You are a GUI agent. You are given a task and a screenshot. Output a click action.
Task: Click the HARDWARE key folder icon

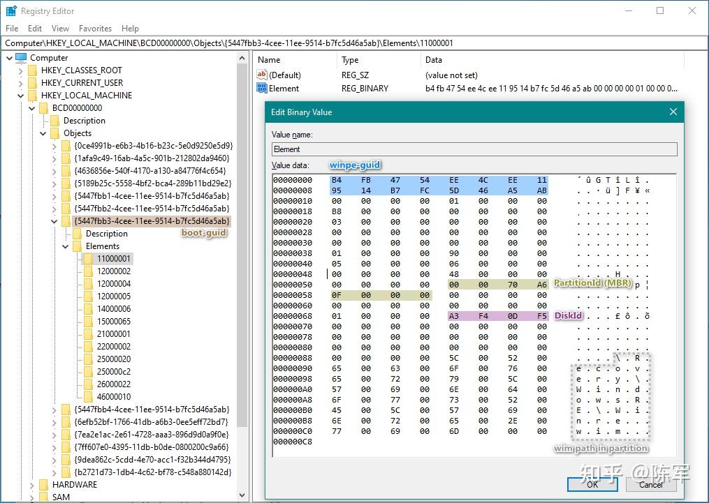(x=43, y=485)
